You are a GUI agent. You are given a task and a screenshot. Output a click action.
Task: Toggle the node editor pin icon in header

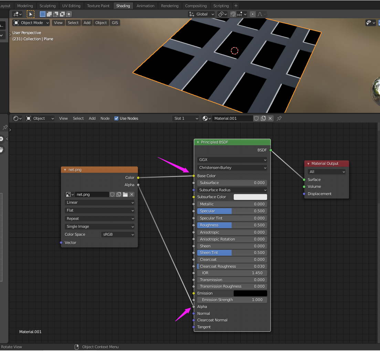point(279,118)
